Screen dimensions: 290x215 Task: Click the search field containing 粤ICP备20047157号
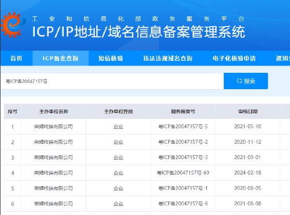pyautogui.click(x=112, y=81)
